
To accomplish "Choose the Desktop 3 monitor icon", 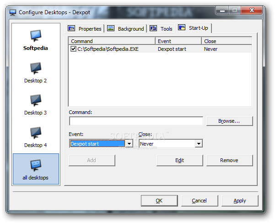I will (36, 100).
